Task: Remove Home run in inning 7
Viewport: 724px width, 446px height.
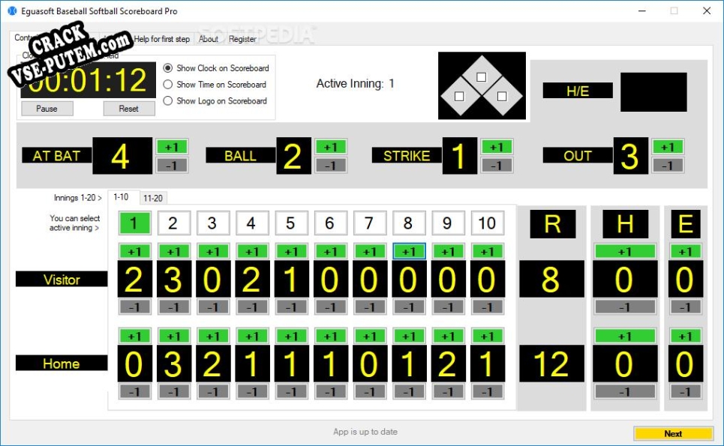Action: click(369, 391)
